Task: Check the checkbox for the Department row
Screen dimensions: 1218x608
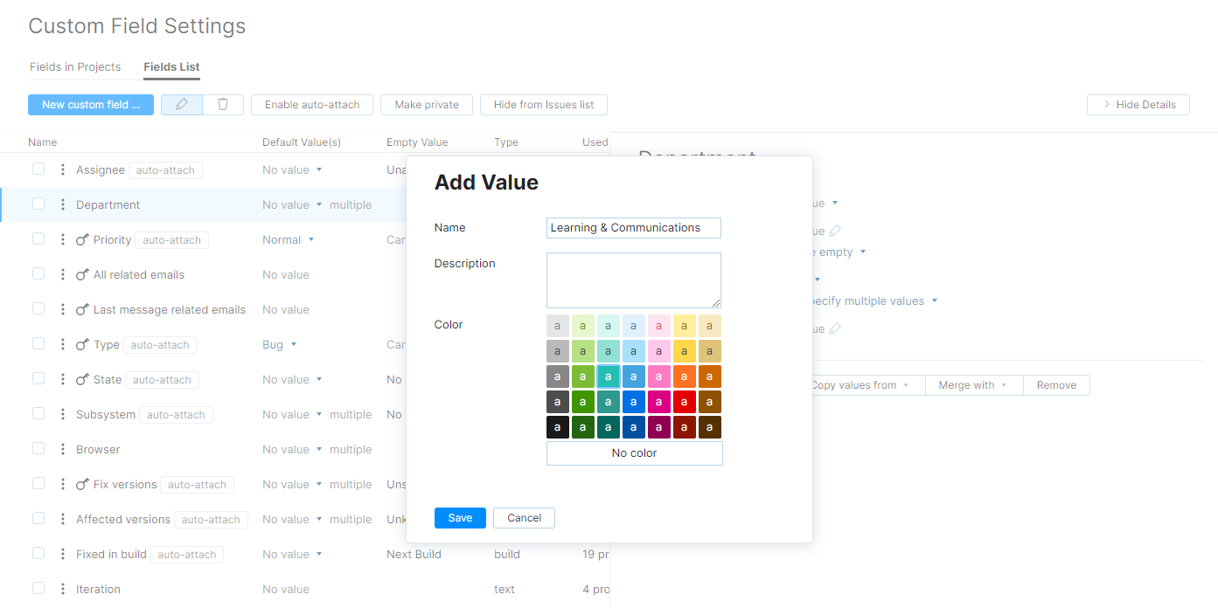Action: [x=38, y=204]
